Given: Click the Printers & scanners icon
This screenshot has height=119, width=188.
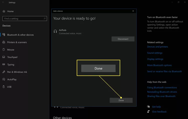Looking at the screenshot, I should pyautogui.click(x=4, y=42).
